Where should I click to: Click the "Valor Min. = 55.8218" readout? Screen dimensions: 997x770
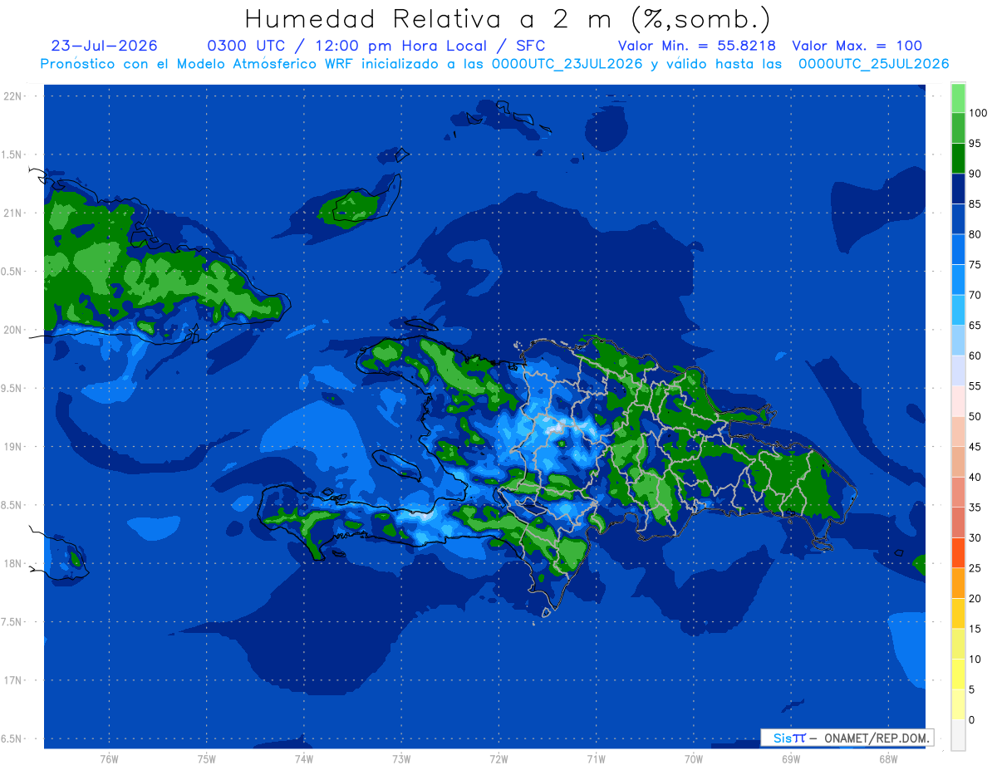699,46
